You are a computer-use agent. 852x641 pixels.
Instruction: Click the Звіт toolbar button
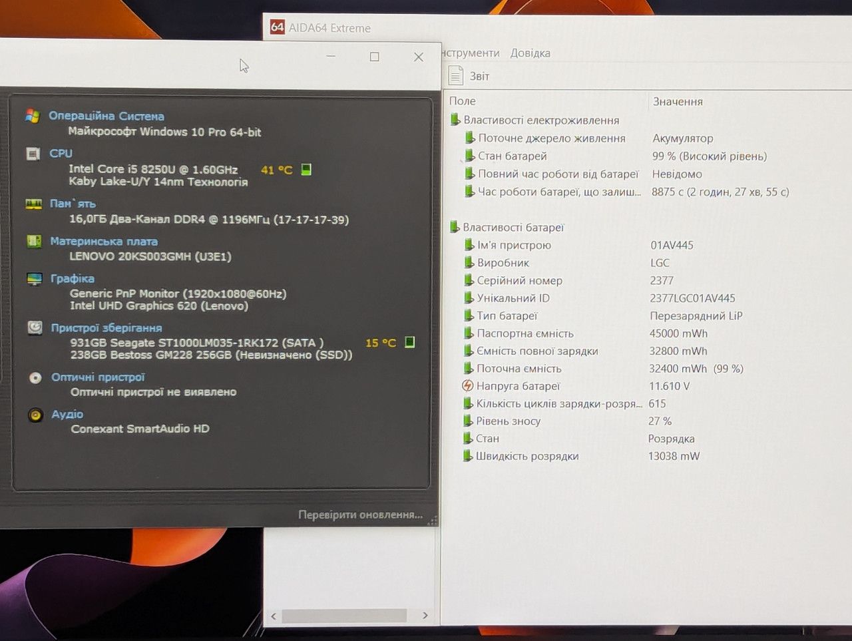click(469, 76)
